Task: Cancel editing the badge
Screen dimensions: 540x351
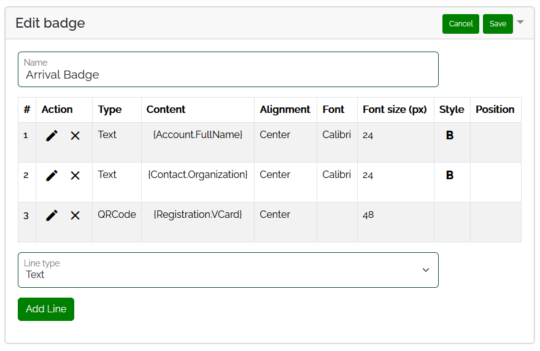Action: 460,24
